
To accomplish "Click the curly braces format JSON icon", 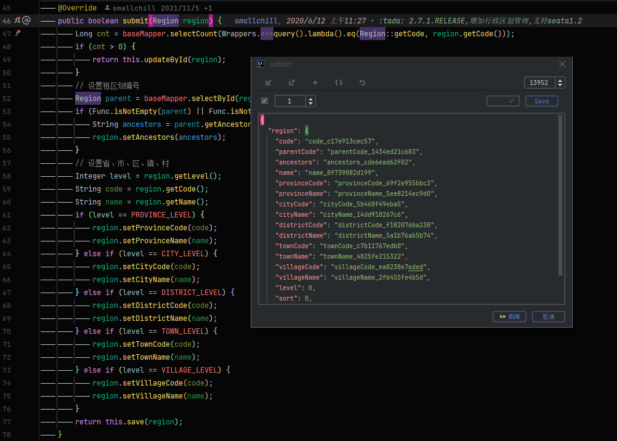I will [339, 83].
